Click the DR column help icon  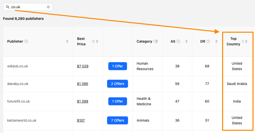tap(208, 42)
